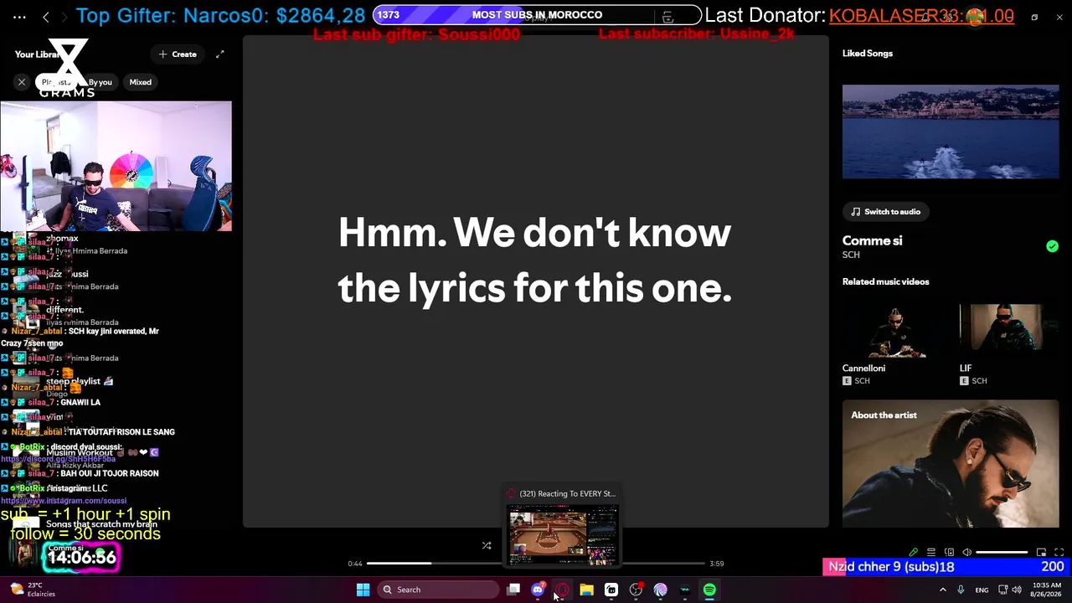Open the play queue

pos(931,553)
